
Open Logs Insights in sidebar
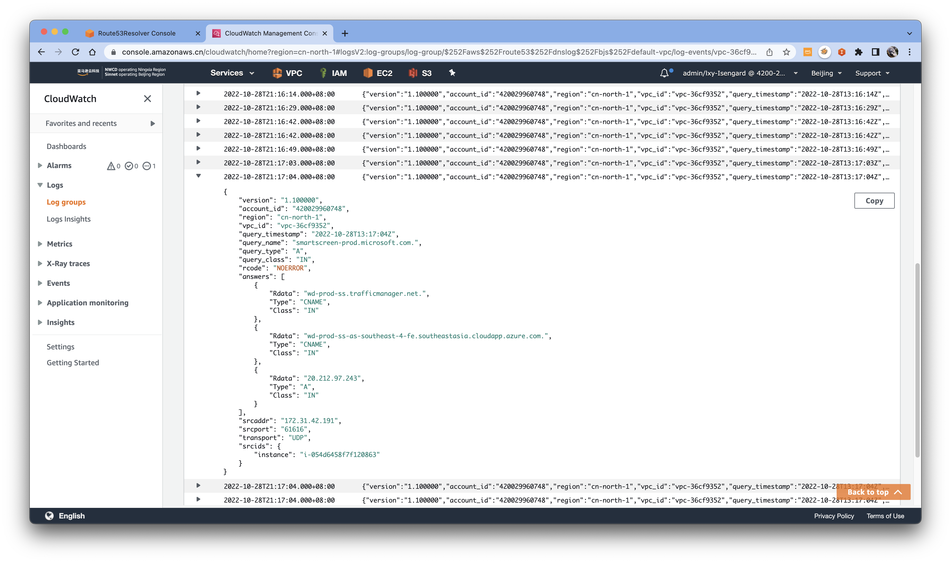(x=68, y=219)
